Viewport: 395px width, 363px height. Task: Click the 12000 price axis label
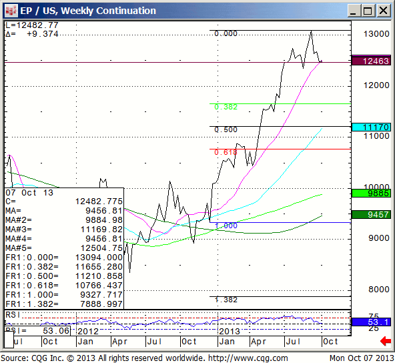point(376,85)
